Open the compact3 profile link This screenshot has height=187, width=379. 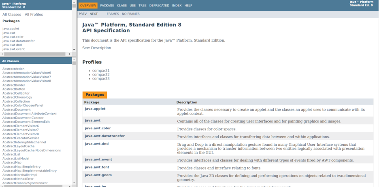(x=101, y=79)
